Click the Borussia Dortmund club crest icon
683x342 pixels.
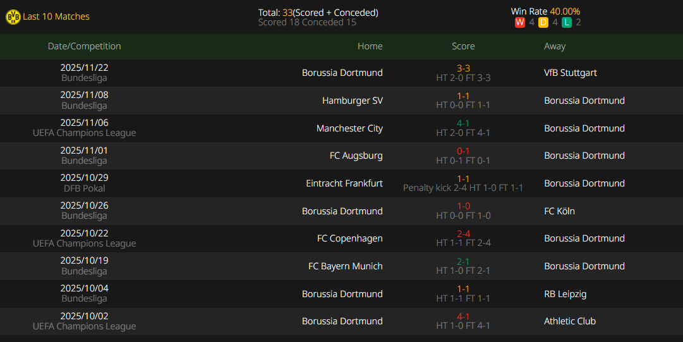(13, 17)
